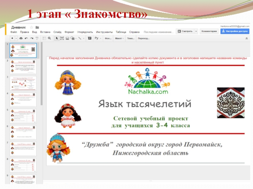Open the Формат menu
This screenshot has height=189, width=253.
click(69, 32)
